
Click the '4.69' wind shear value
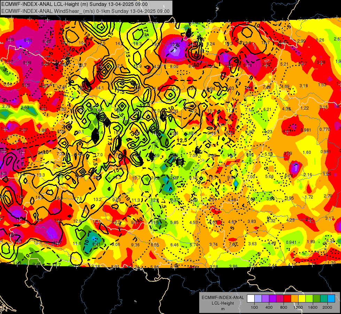pos(285,86)
